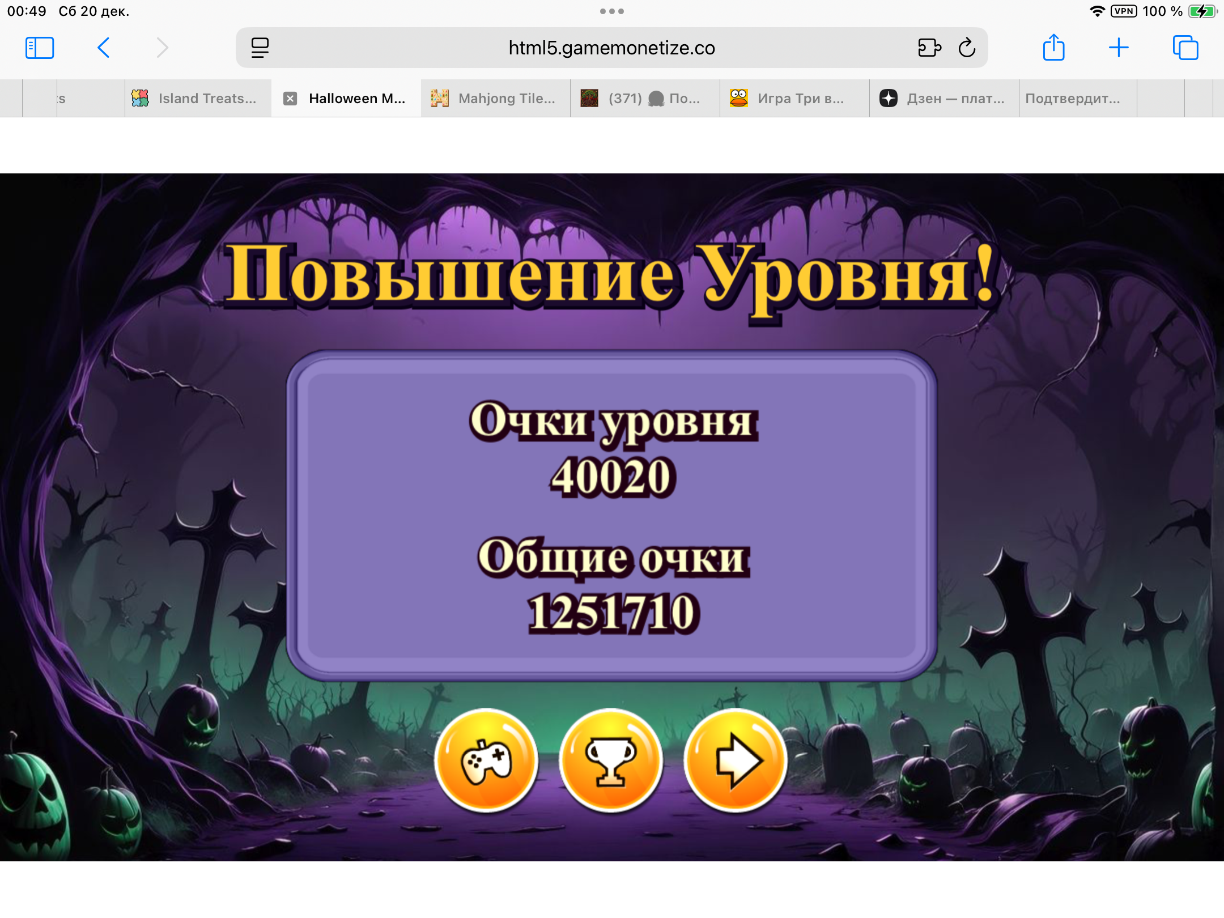Viewport: 1224px width, 918px height.
Task: Open the trophy leaderboard button
Action: point(611,760)
